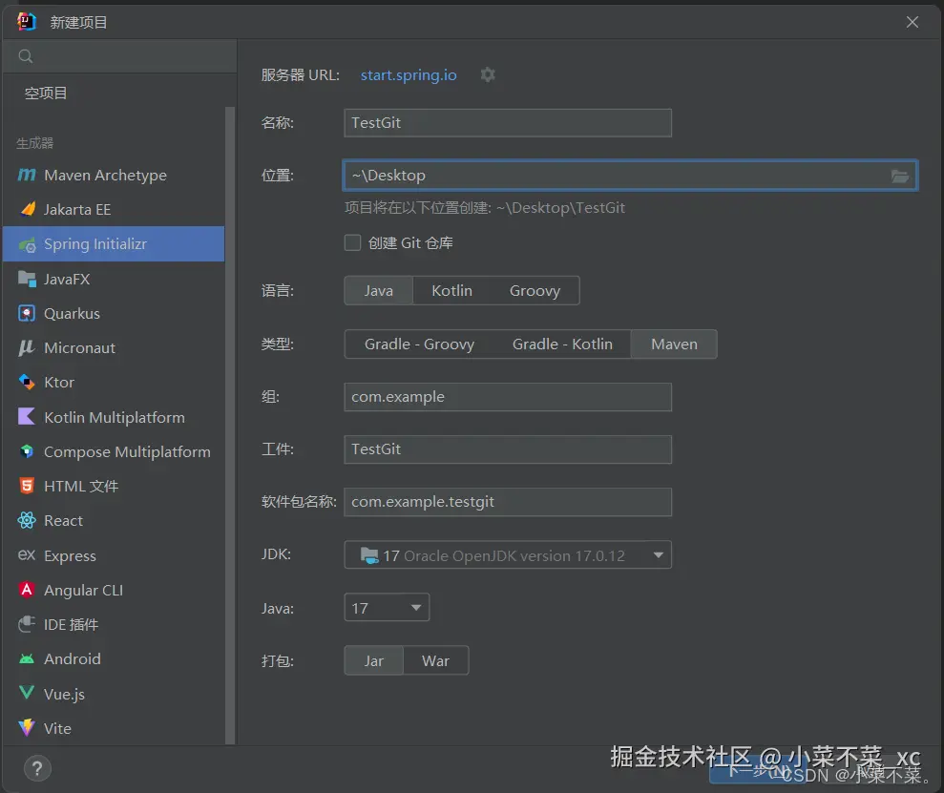Click the 名称 field containing TestGit

click(508, 123)
